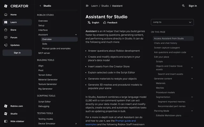204x127 pixels.
Task: Click the Roblox Creator logo icon
Action: tap(6, 6)
